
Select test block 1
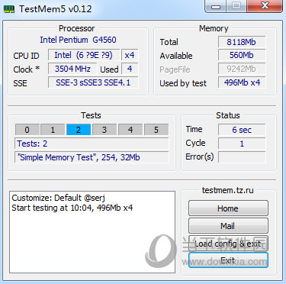point(53,130)
